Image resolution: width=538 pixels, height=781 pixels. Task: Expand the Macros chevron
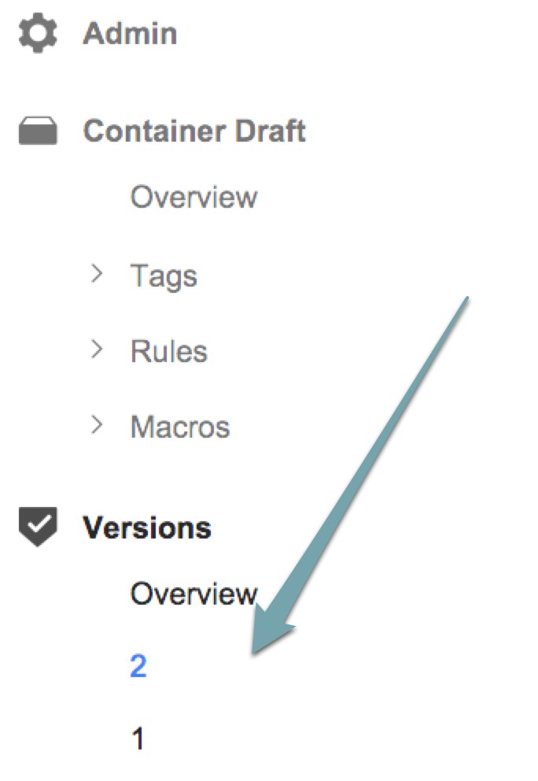[x=97, y=425]
